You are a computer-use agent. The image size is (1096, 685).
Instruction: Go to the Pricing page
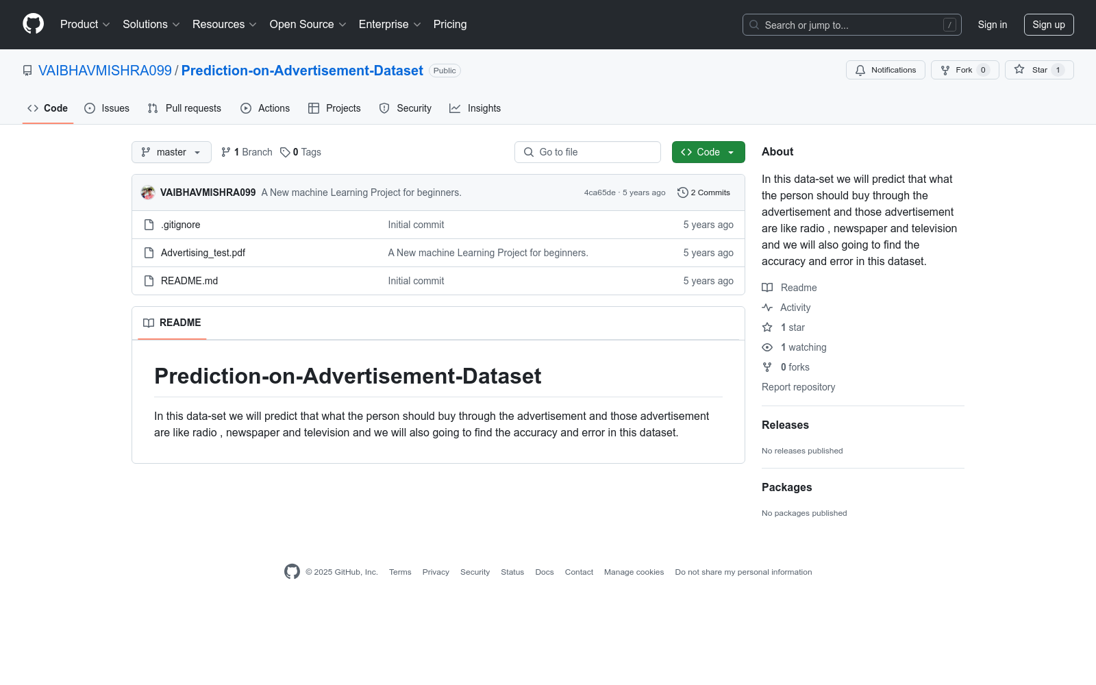pos(450,25)
